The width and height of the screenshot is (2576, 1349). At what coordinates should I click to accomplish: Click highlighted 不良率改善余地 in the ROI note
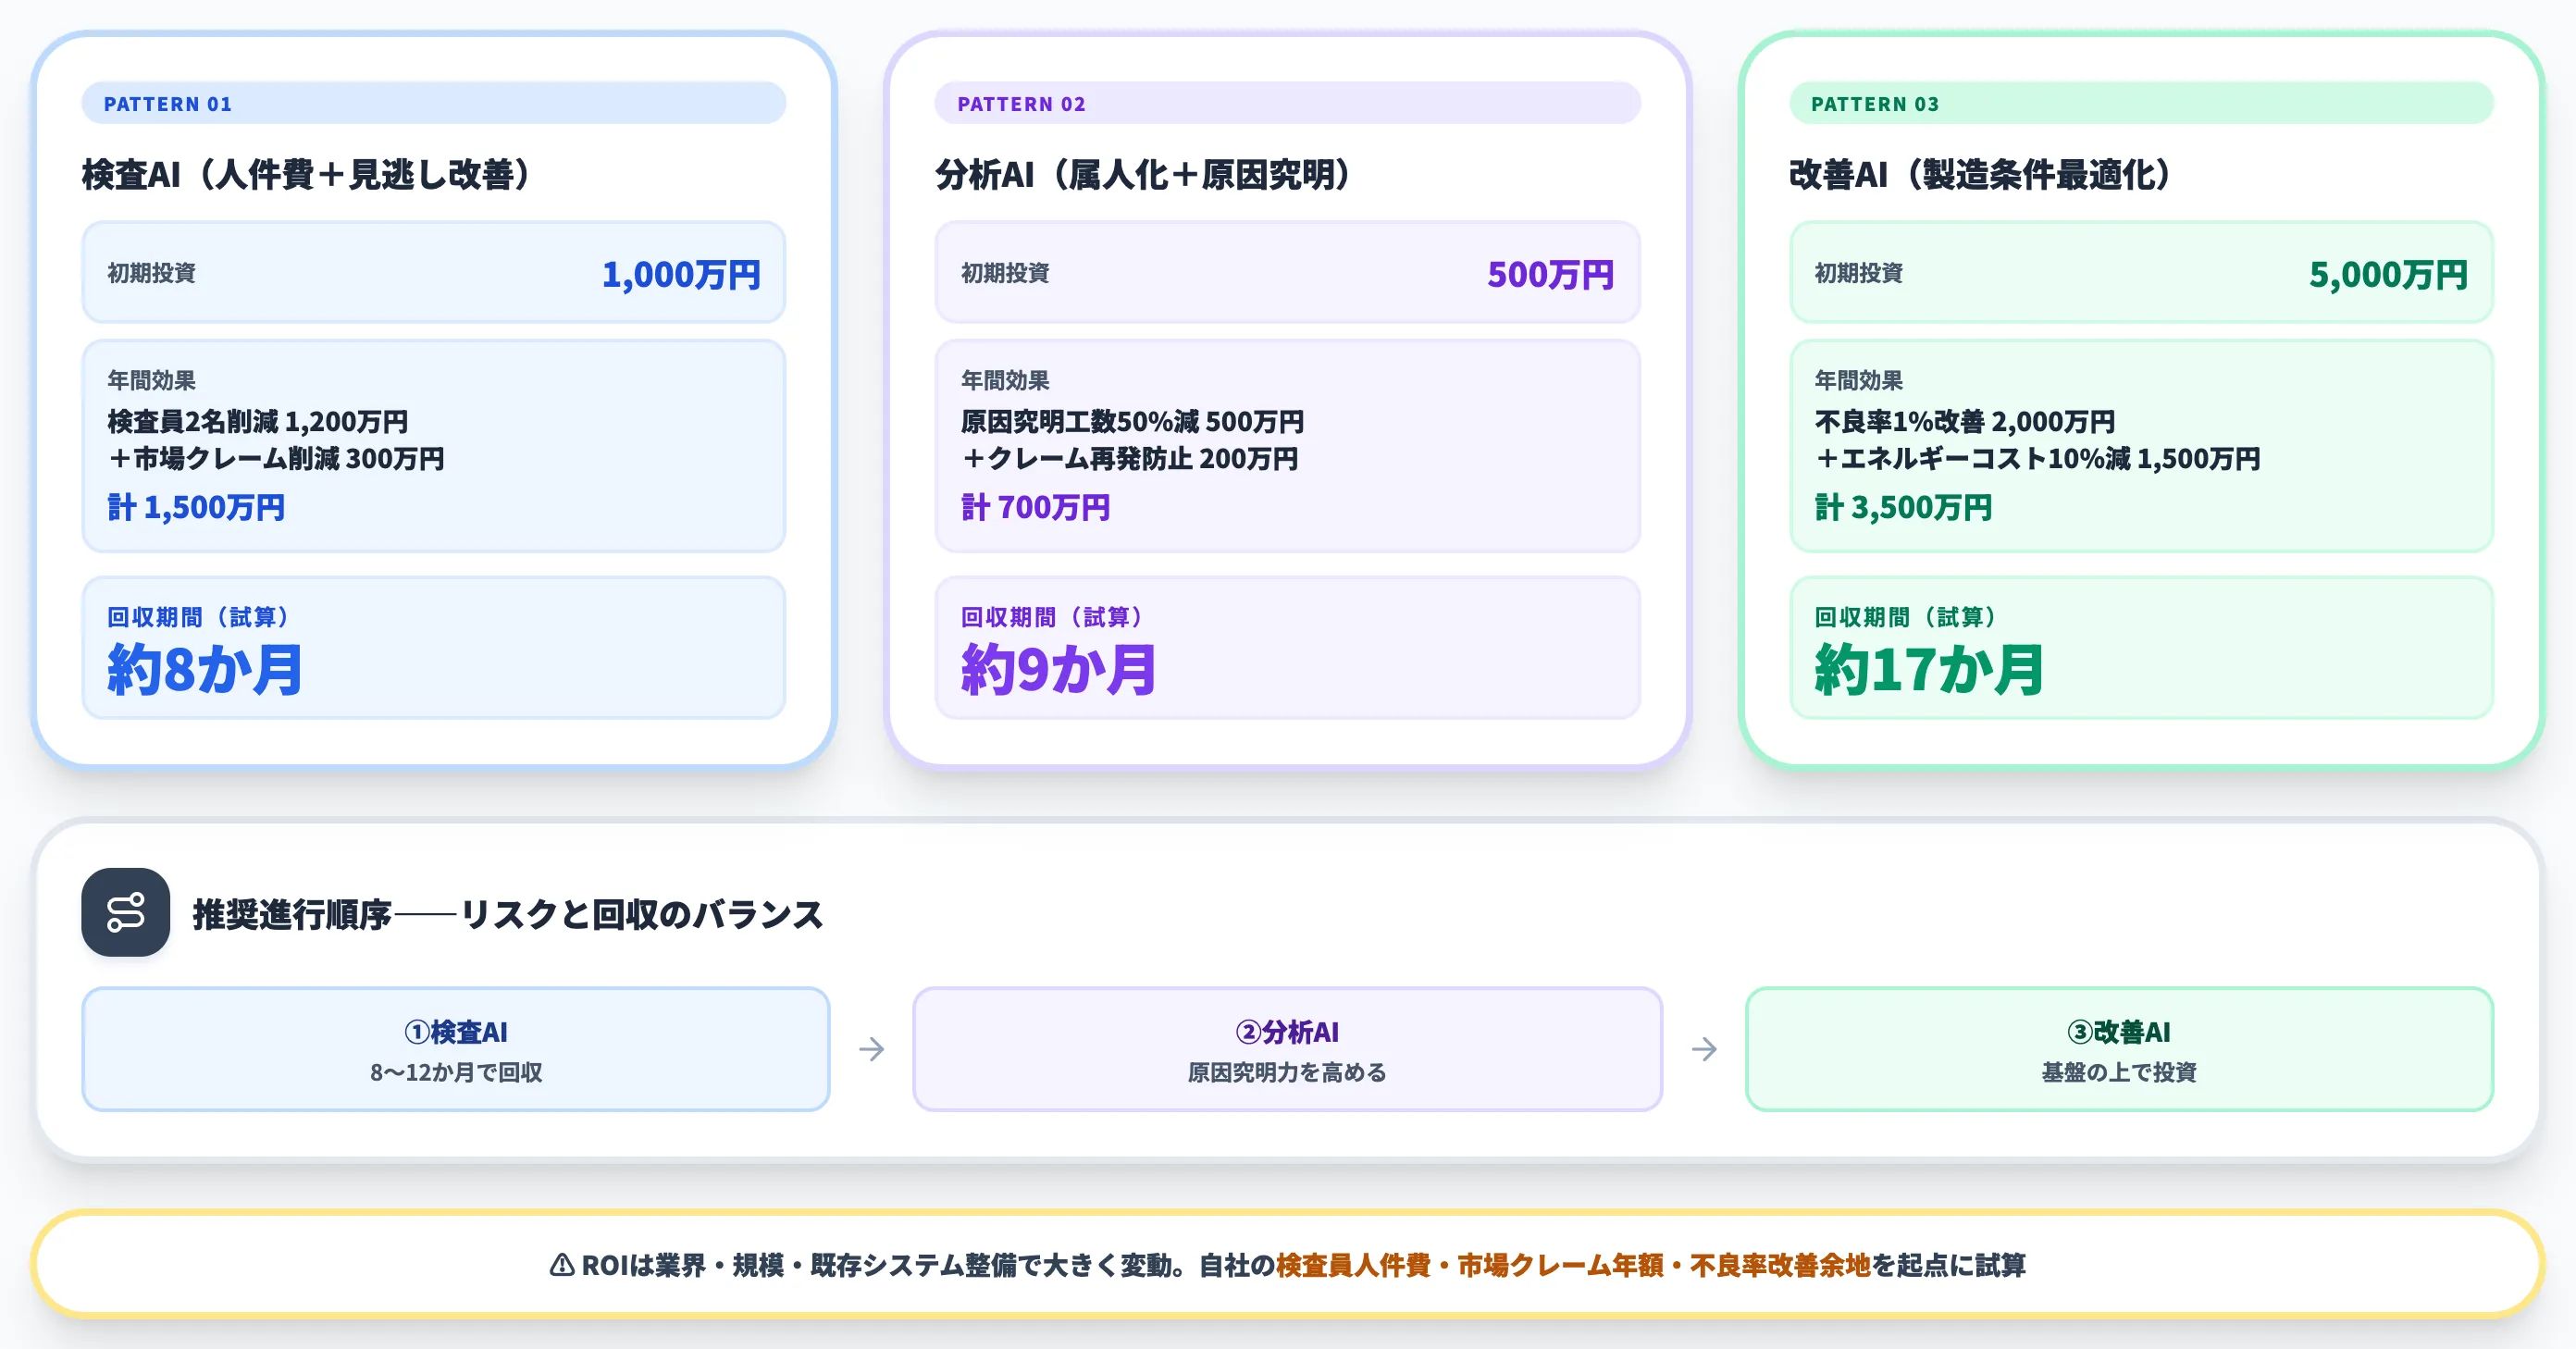pyautogui.click(x=1780, y=1265)
